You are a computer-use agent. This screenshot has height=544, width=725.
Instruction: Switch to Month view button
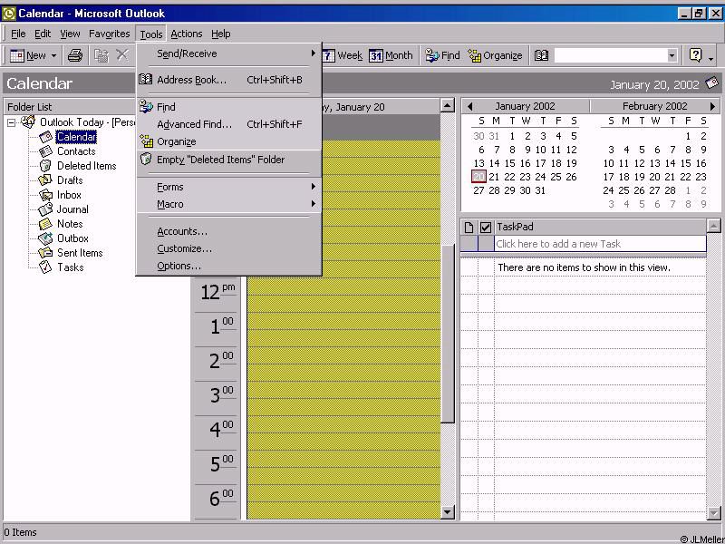point(391,55)
